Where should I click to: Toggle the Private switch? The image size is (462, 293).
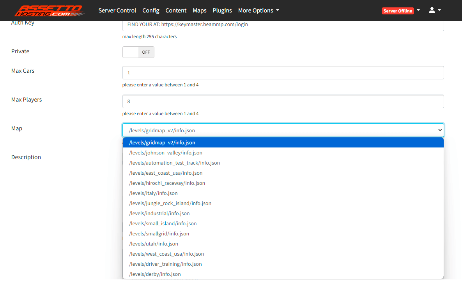coord(138,52)
